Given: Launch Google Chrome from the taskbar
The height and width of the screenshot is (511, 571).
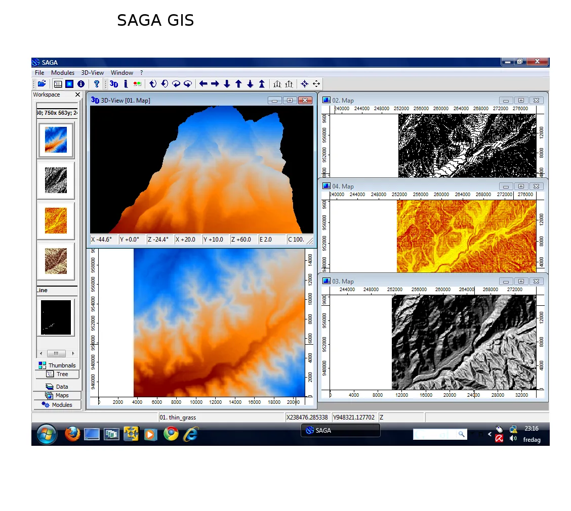Looking at the screenshot, I should pyautogui.click(x=171, y=434).
